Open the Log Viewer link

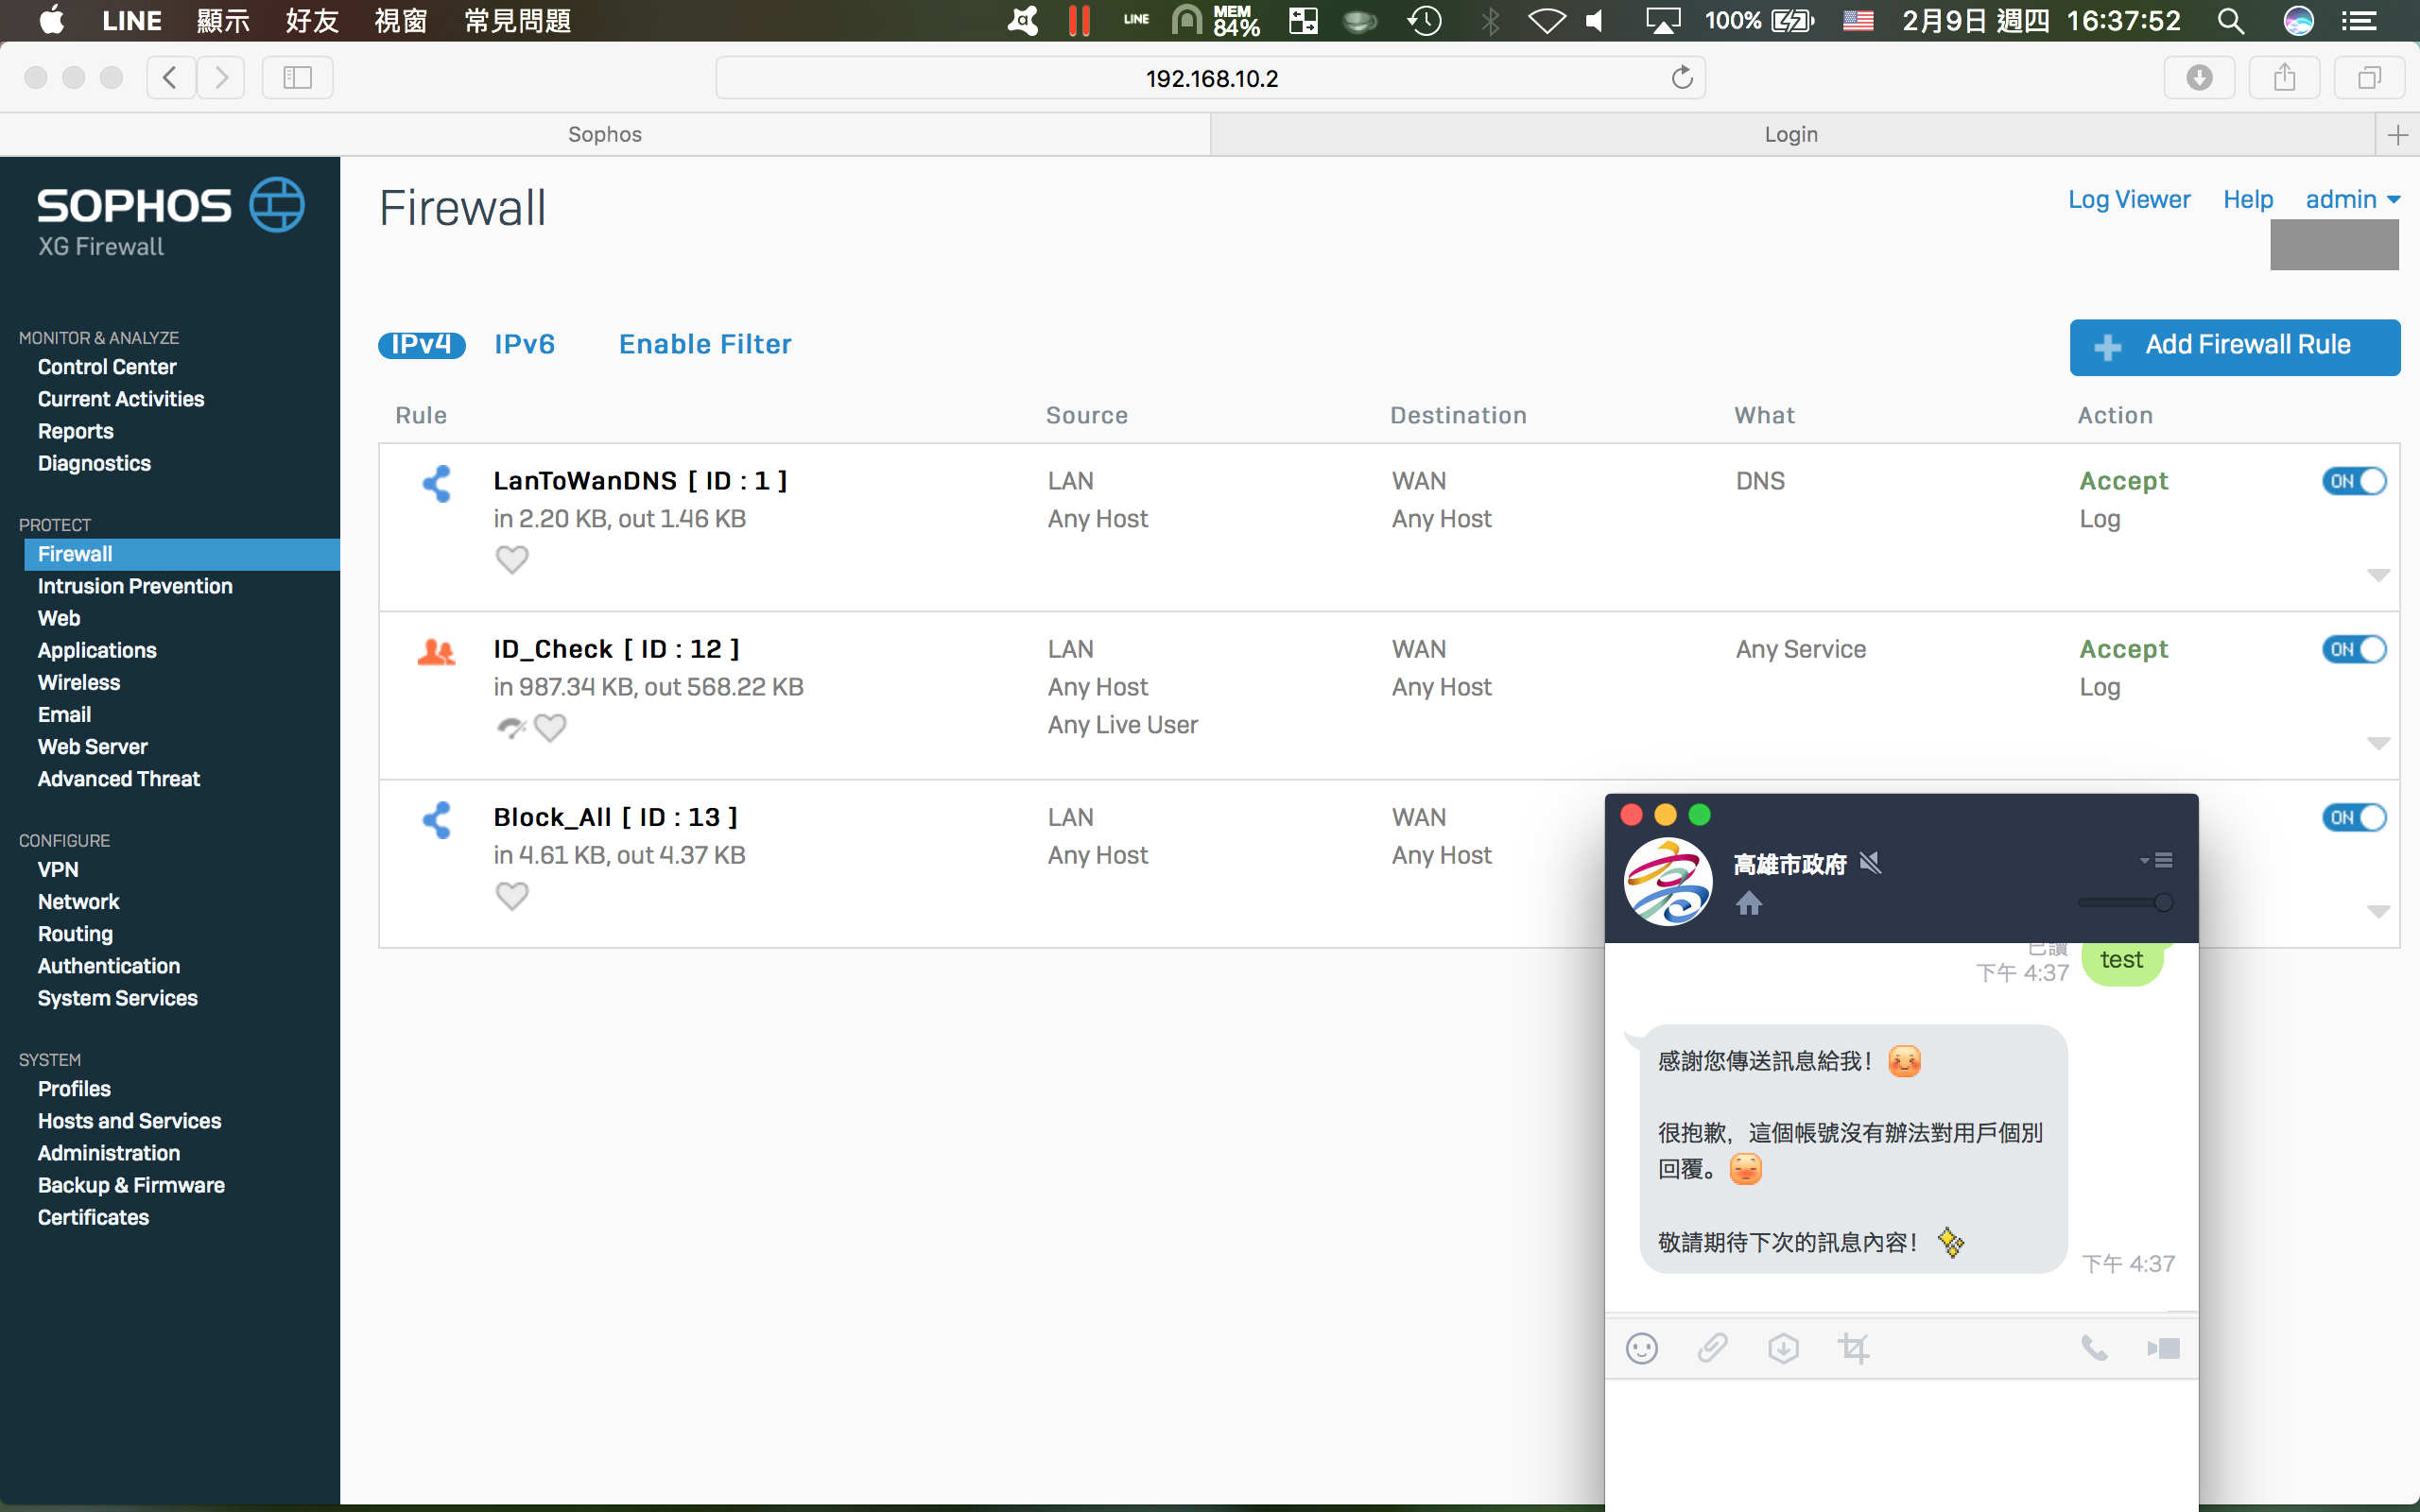(2129, 200)
